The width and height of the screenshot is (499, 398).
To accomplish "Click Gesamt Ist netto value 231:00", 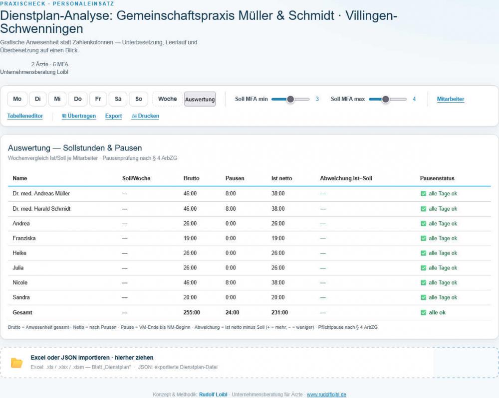I will click(x=279, y=312).
